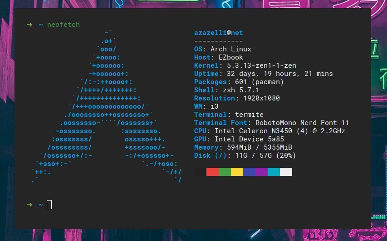
Task: Click the 'WM: i3' line
Action: coord(206,106)
